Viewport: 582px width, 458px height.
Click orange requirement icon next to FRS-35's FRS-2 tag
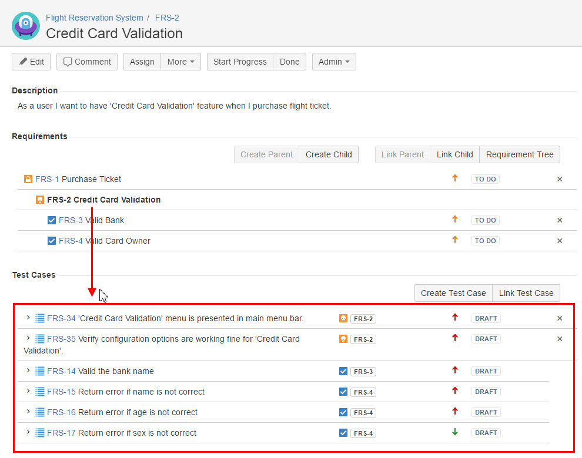pyautogui.click(x=343, y=339)
